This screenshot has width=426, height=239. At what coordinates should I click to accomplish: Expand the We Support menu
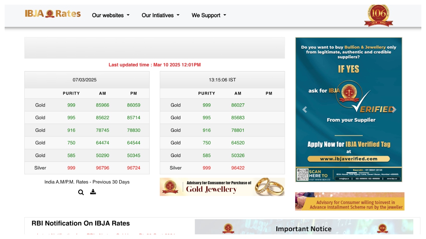pos(209,15)
